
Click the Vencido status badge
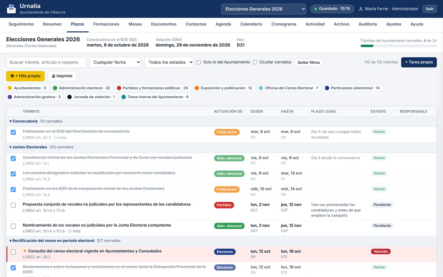(381, 252)
